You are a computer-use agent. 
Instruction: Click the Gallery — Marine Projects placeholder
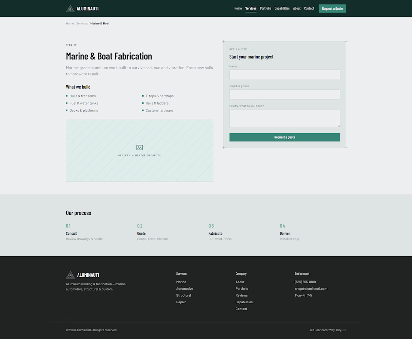[140, 150]
